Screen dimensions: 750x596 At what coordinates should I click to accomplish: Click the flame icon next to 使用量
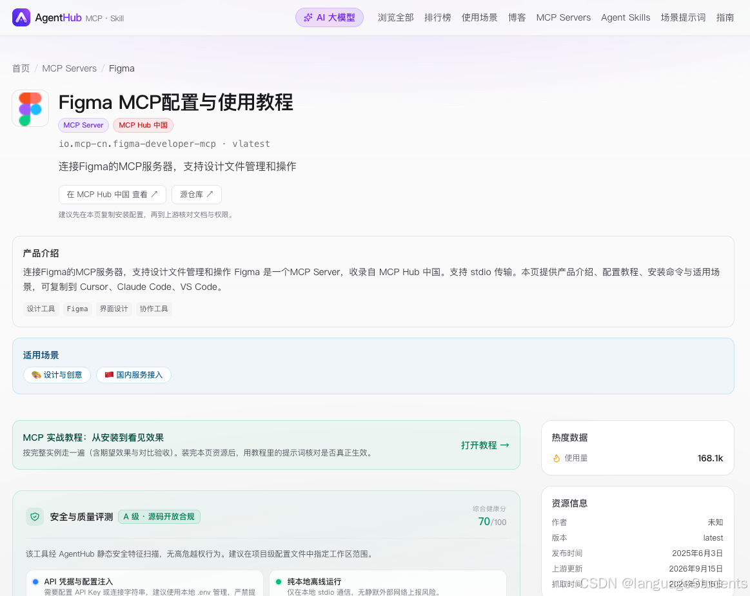pos(557,458)
